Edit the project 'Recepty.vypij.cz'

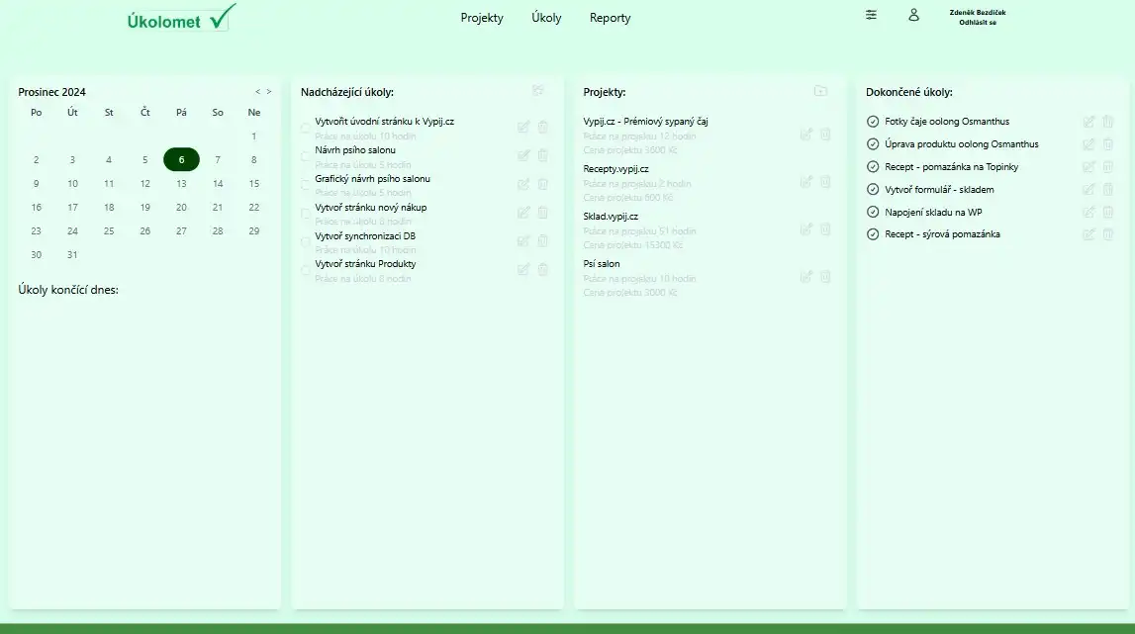point(805,181)
